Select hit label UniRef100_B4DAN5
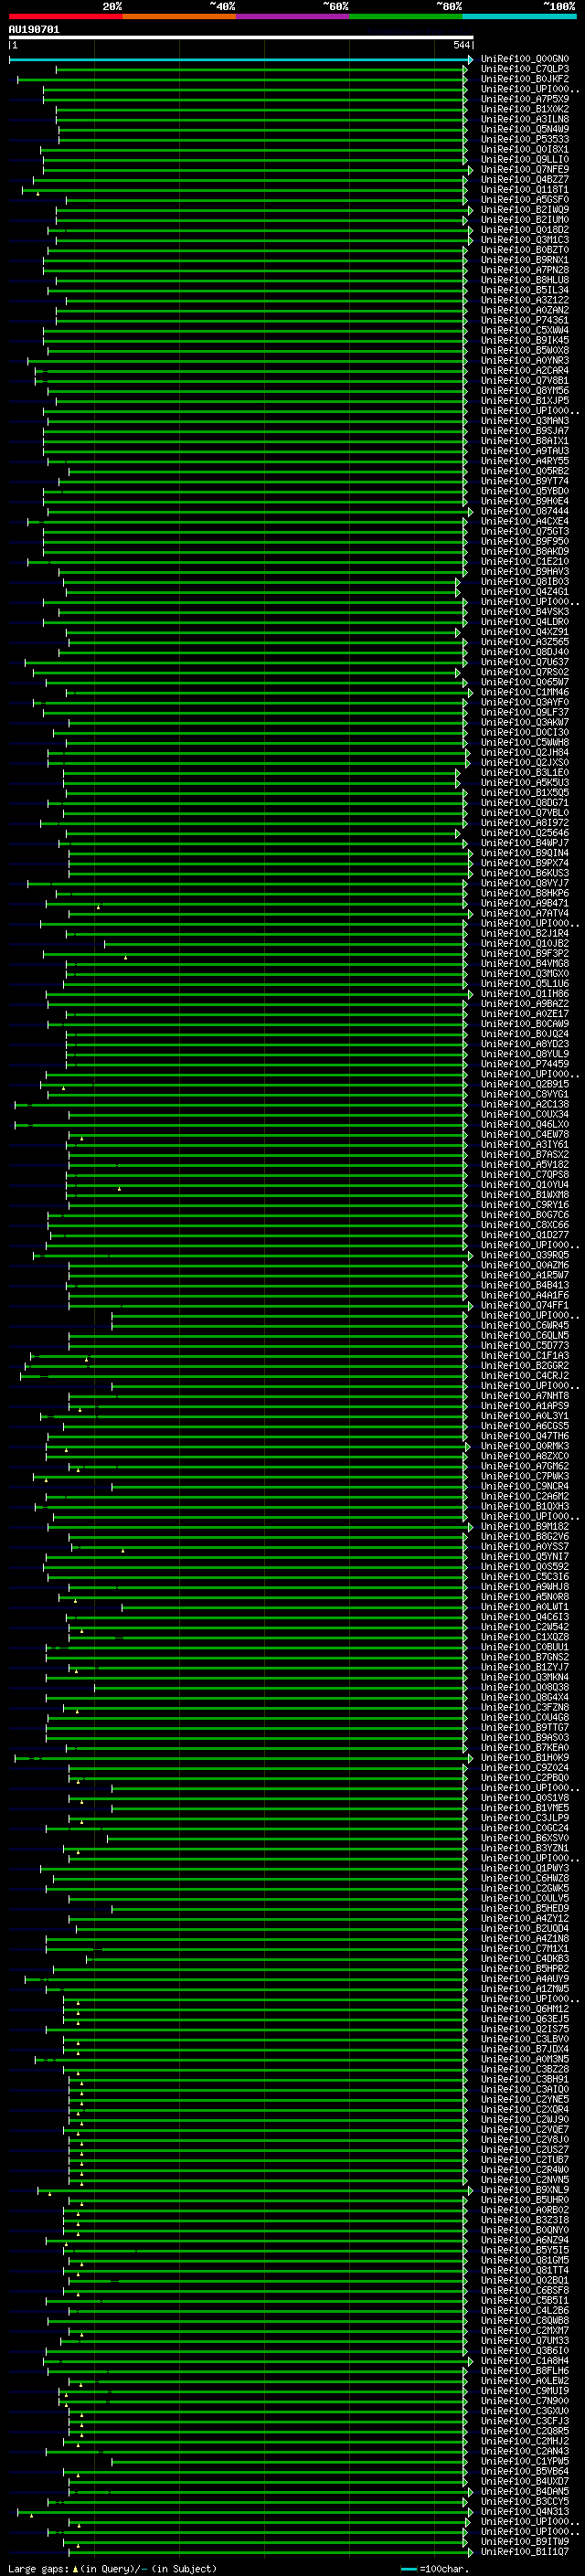The width and height of the screenshot is (585, 2576). tap(525, 2491)
